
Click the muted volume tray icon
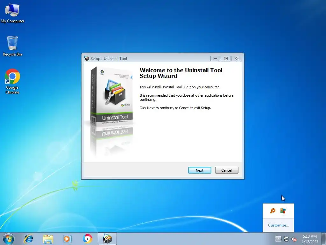pos(294,239)
